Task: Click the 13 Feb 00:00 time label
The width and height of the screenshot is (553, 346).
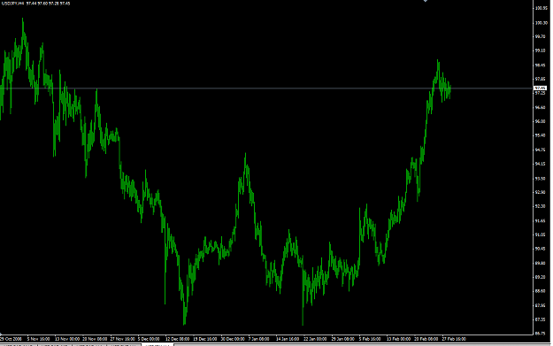Action: pos(398,339)
